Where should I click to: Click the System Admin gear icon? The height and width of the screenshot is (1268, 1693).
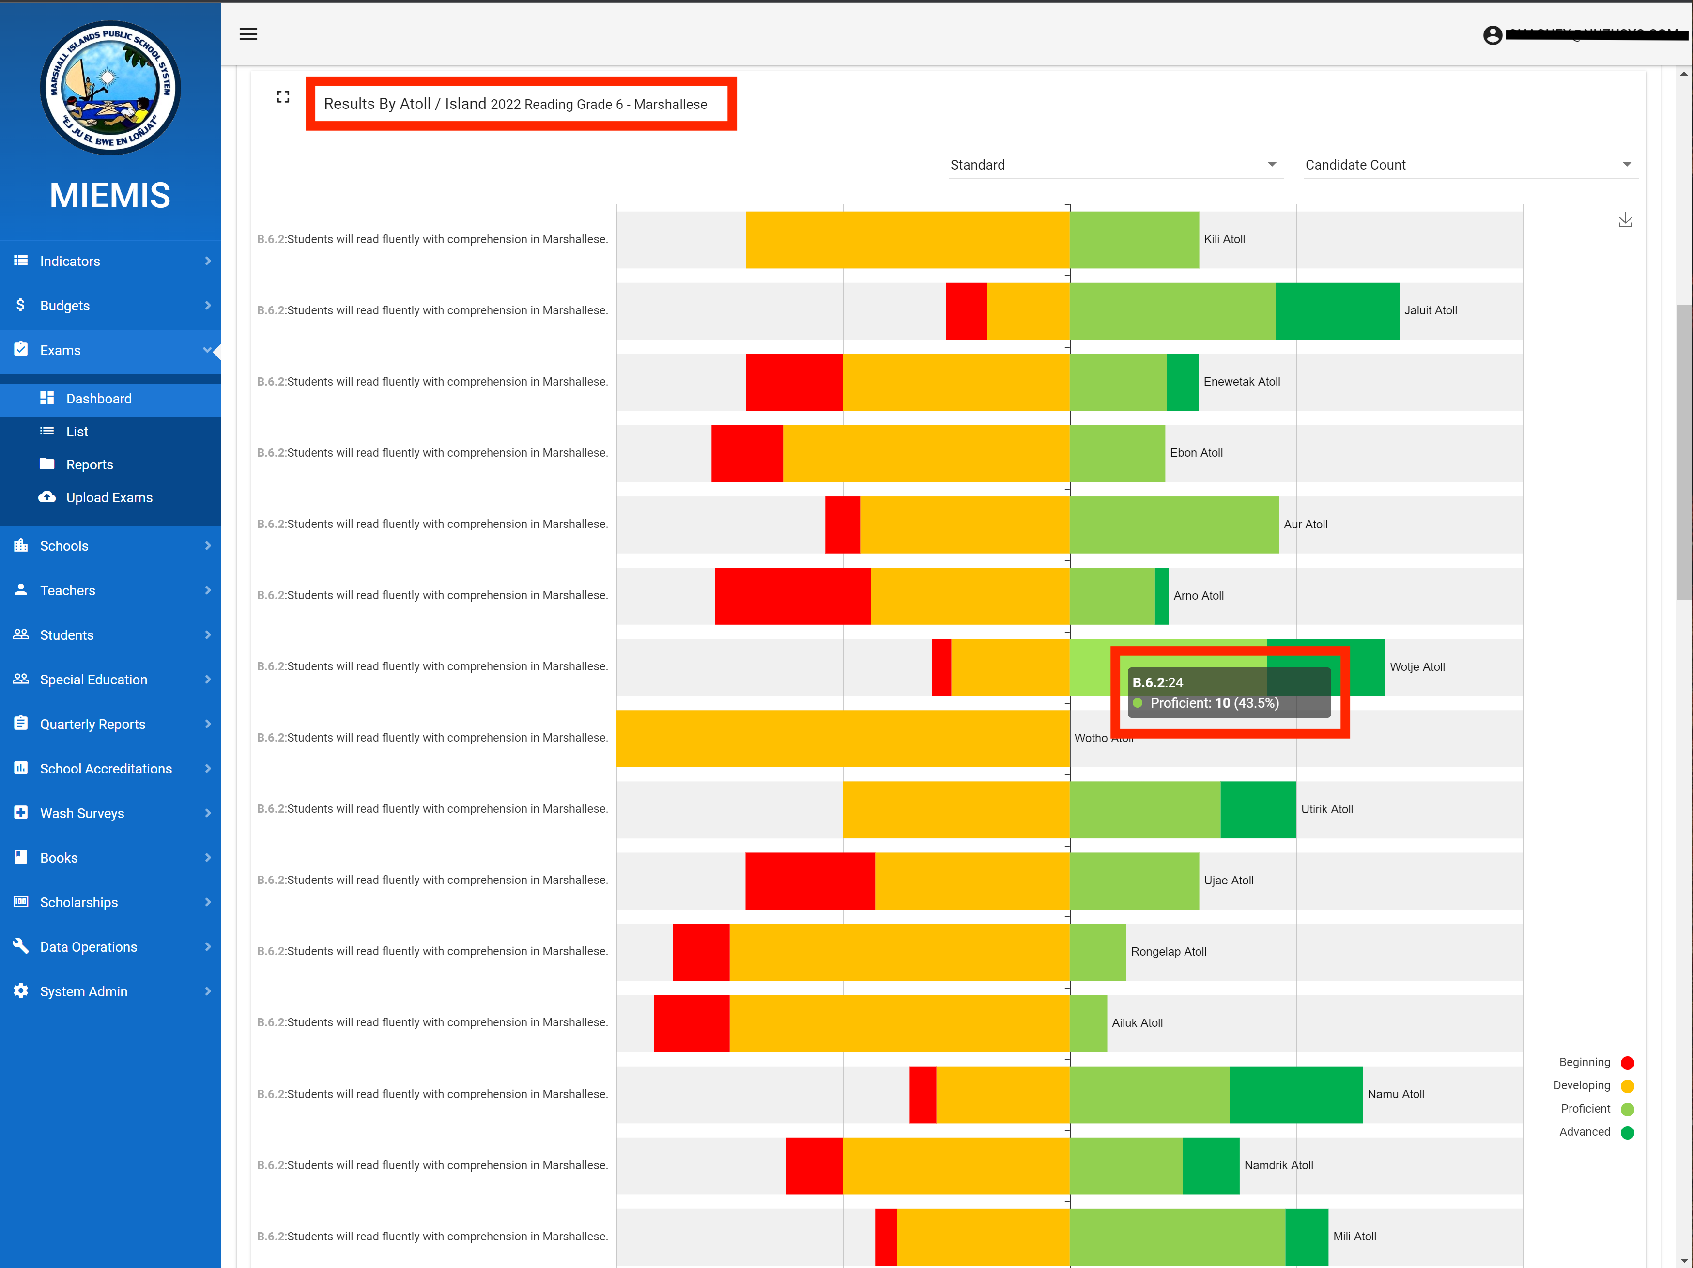[21, 991]
